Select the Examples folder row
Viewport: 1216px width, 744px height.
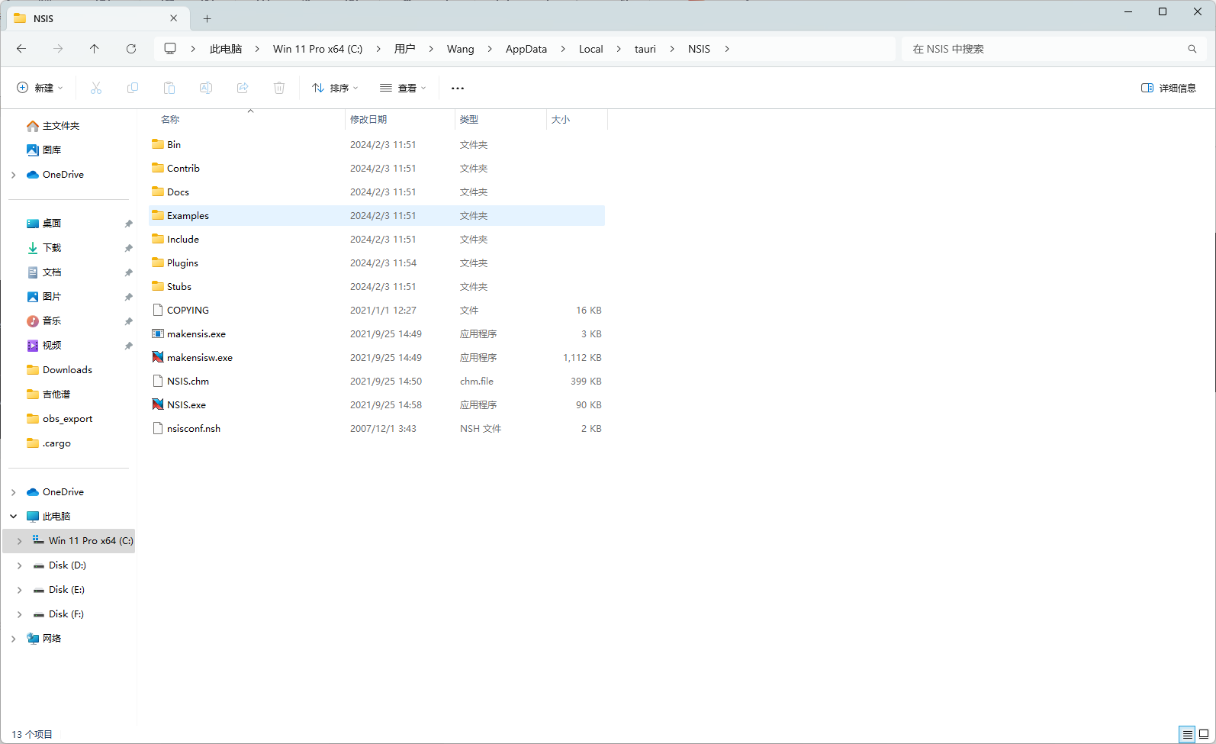point(377,216)
